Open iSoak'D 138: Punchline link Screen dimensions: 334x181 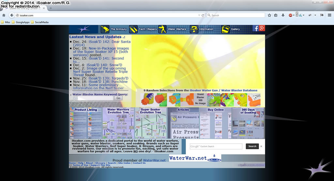coord(108,82)
